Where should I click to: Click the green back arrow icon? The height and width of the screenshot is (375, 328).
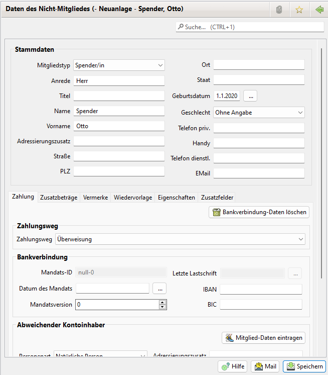(x=319, y=10)
